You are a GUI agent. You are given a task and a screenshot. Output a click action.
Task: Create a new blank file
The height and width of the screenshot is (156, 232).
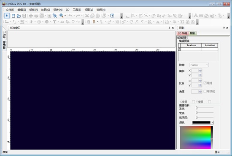coord(13,16)
